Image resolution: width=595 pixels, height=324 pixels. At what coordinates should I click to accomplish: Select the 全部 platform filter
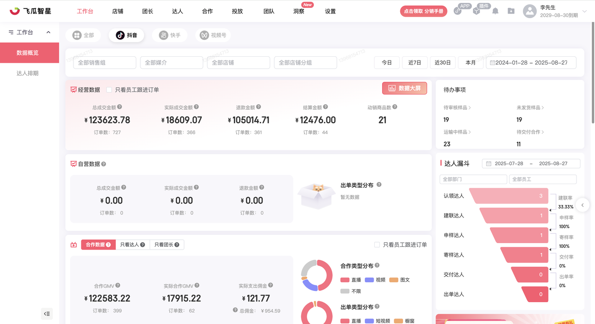(83, 35)
